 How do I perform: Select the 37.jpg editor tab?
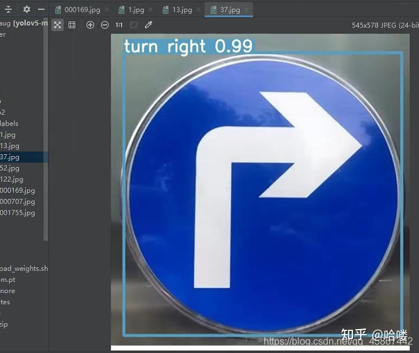(230, 10)
